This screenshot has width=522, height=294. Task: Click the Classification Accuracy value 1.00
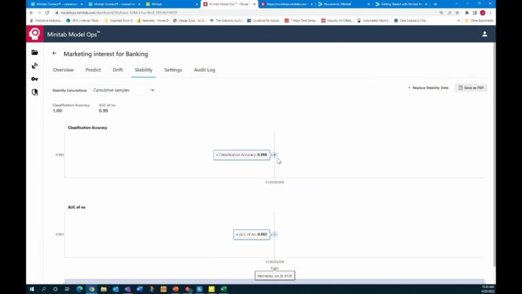coord(57,111)
